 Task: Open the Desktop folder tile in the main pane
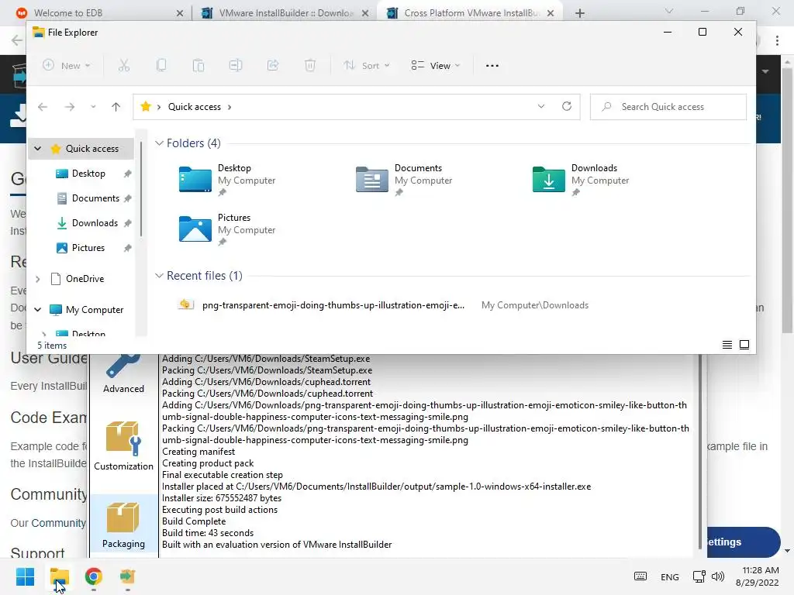pos(227,180)
